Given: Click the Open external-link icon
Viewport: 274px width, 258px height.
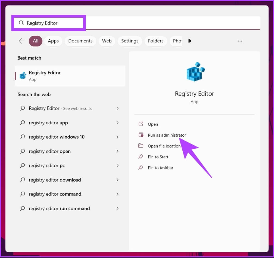Looking at the screenshot, I should (x=141, y=124).
